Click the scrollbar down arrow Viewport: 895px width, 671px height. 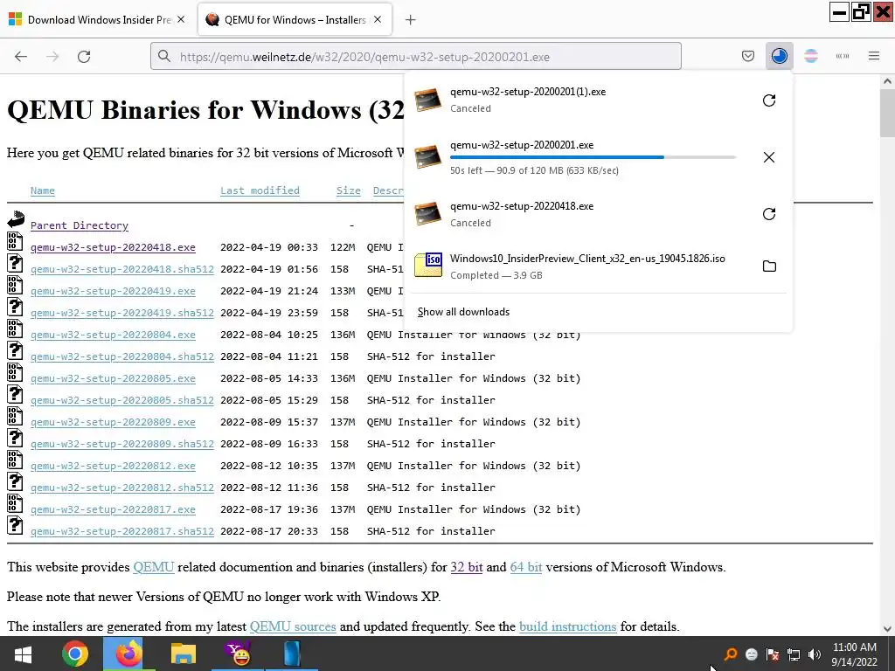point(887,629)
